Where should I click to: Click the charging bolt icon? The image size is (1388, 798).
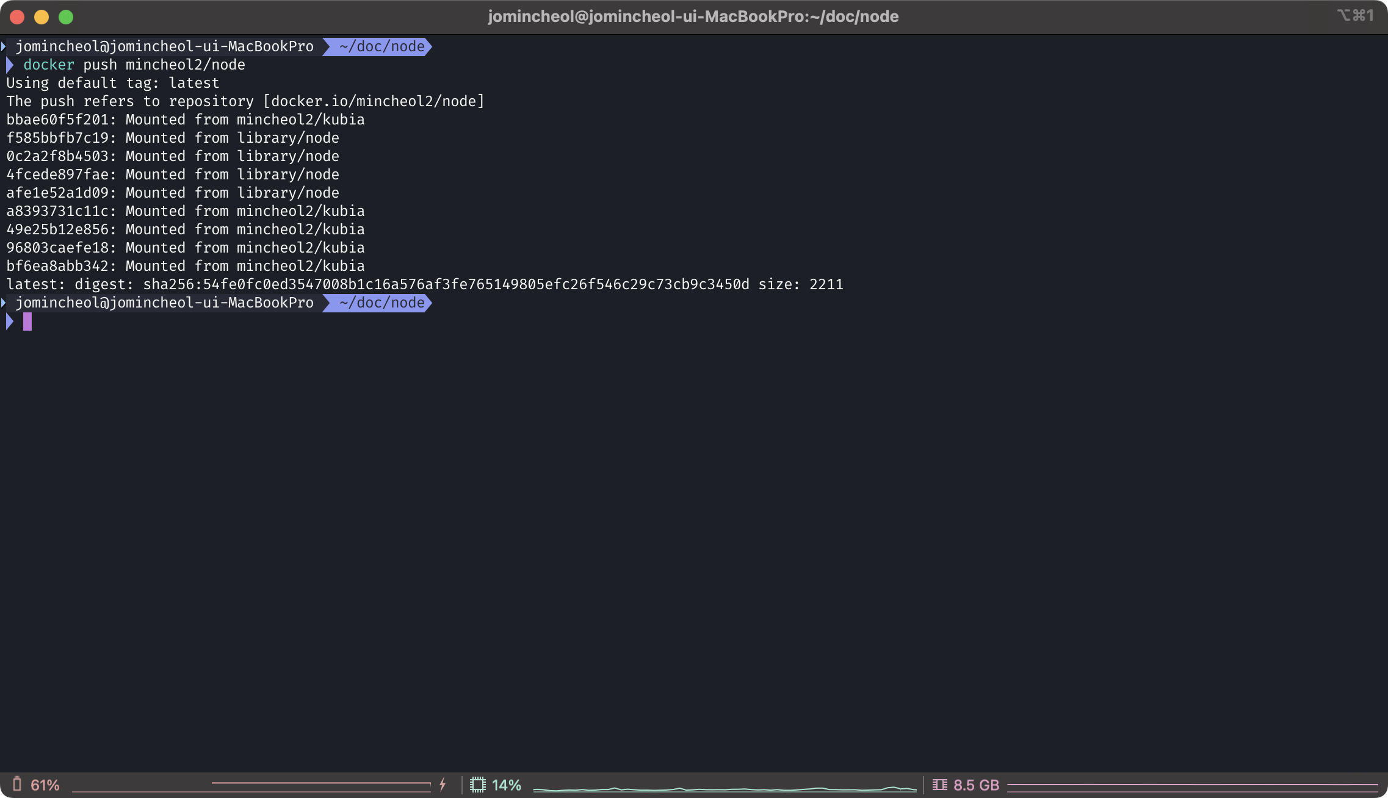[443, 785]
